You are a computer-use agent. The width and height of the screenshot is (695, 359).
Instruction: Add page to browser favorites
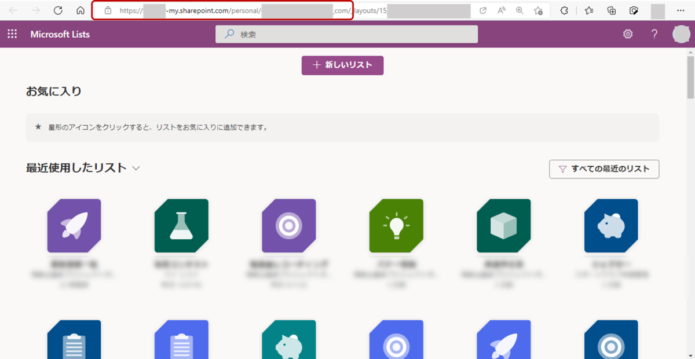point(538,10)
